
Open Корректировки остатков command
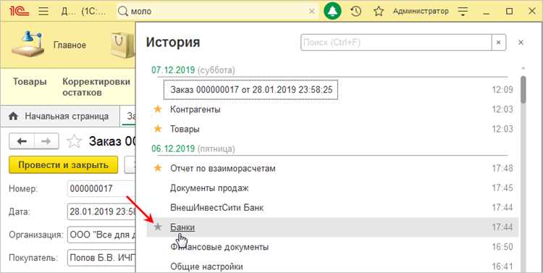96,87
